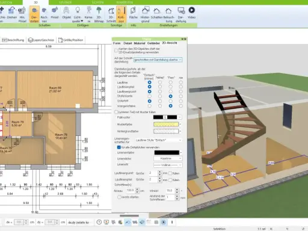
Task: Open the Linienstil Vollinie dropdown
Action: click(x=168, y=165)
